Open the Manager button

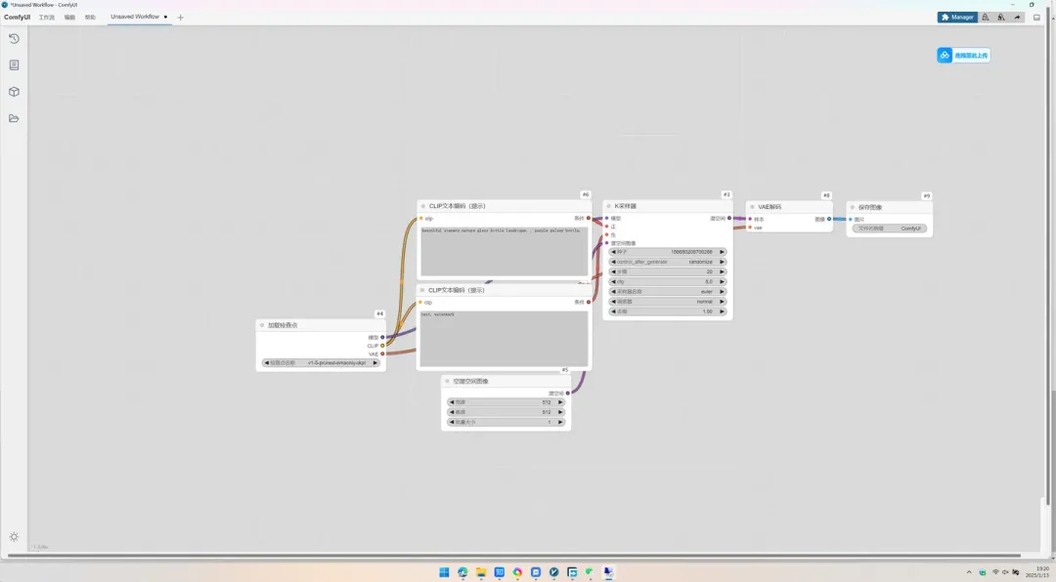pyautogui.click(x=957, y=18)
